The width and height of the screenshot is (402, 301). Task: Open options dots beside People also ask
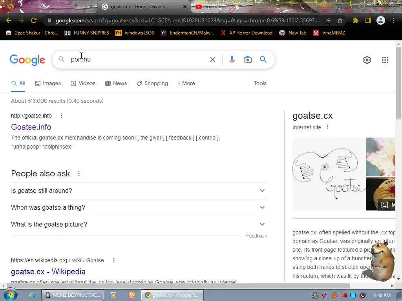coord(79,174)
